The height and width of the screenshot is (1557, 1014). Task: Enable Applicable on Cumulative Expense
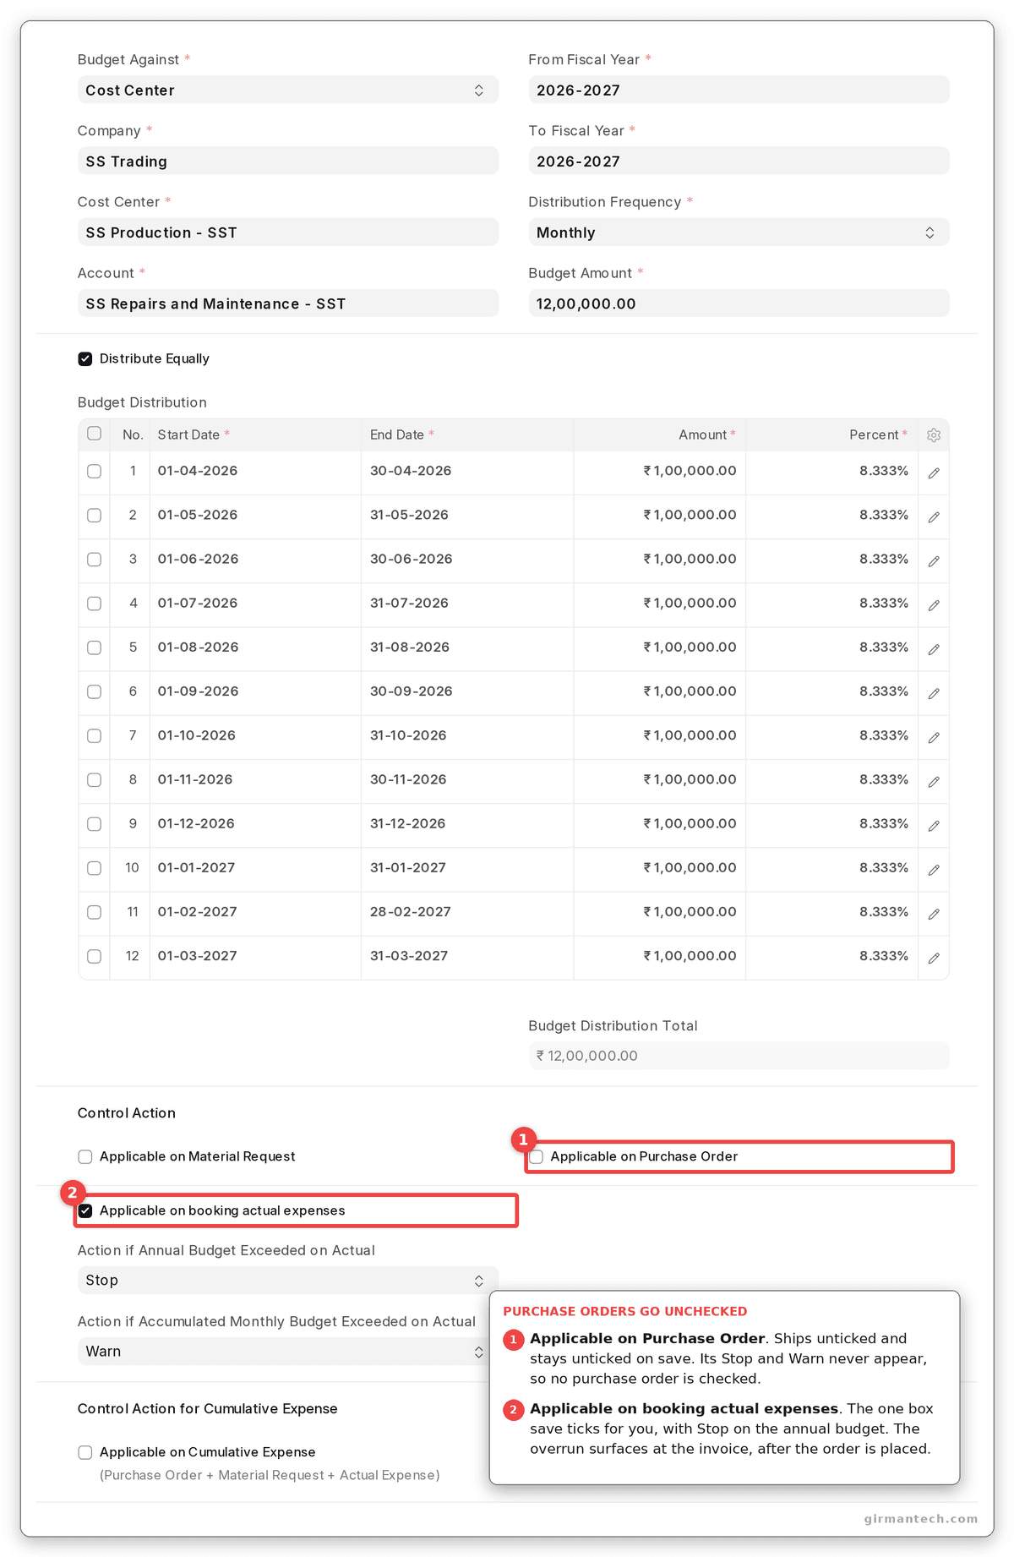click(x=85, y=1452)
